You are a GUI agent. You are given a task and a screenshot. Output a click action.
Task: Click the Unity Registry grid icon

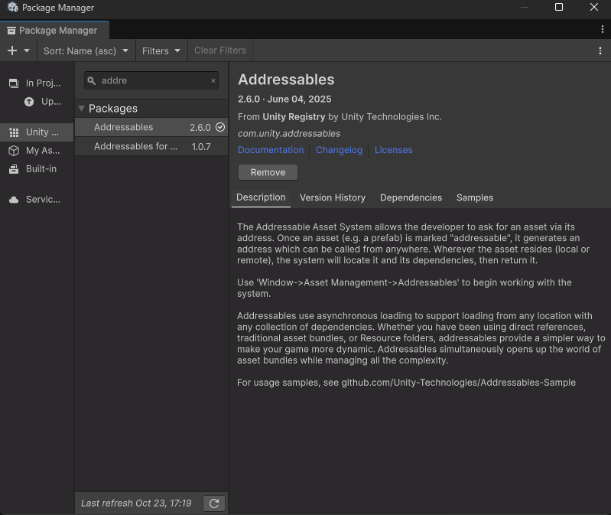tap(14, 132)
